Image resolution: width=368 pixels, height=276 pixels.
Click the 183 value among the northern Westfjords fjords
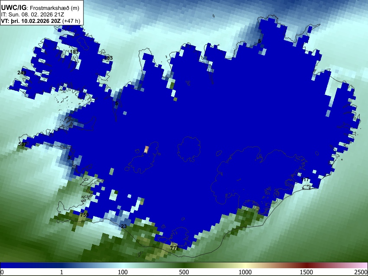74,52
